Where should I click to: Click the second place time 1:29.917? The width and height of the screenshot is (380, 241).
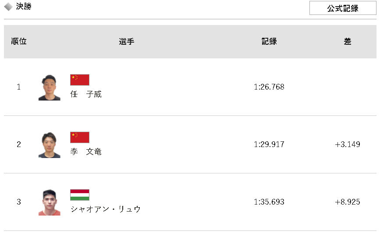(269, 144)
